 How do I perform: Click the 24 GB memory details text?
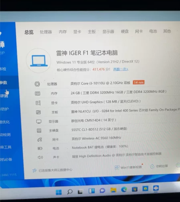119,92
